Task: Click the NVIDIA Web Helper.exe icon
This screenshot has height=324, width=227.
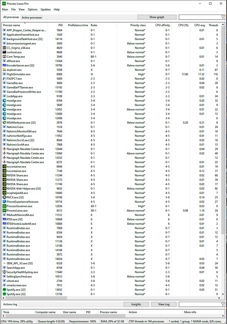Action: tap(4, 188)
